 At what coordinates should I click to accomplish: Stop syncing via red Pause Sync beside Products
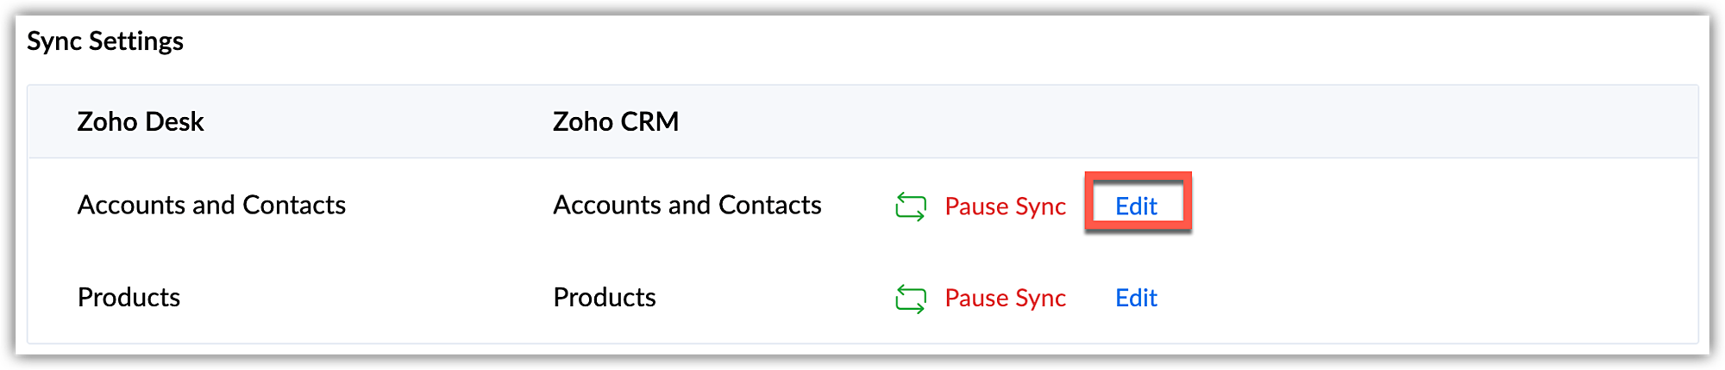(x=1005, y=298)
